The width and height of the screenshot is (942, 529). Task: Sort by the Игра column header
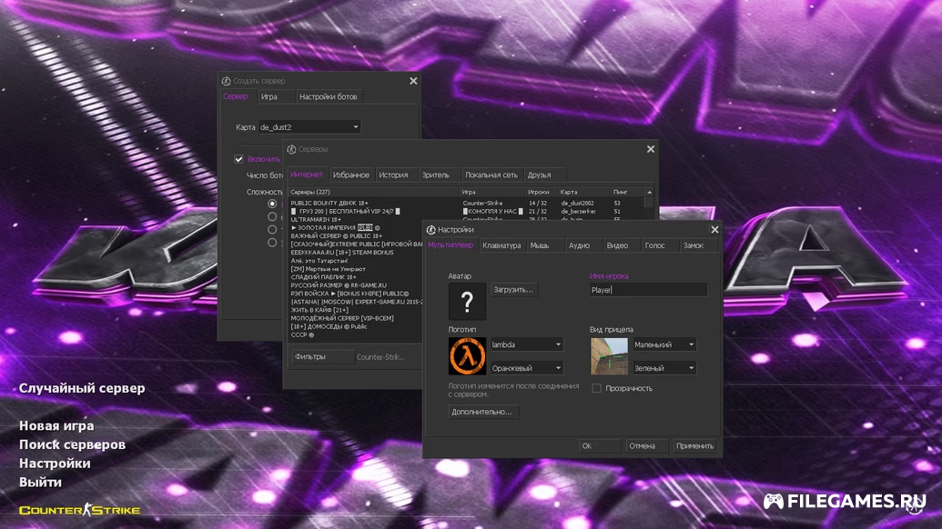click(x=492, y=192)
